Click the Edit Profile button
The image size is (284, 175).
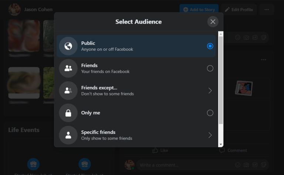pyautogui.click(x=239, y=10)
